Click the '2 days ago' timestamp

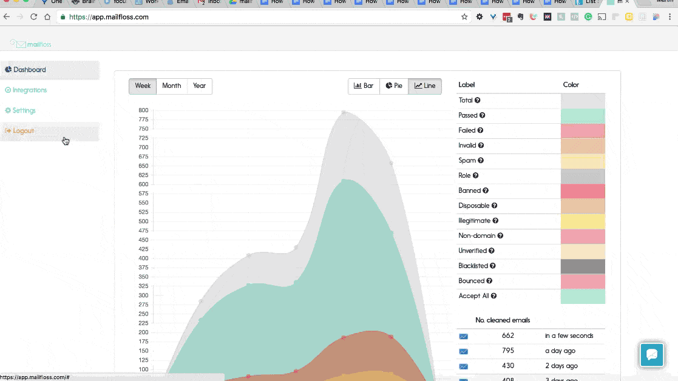[561, 366]
